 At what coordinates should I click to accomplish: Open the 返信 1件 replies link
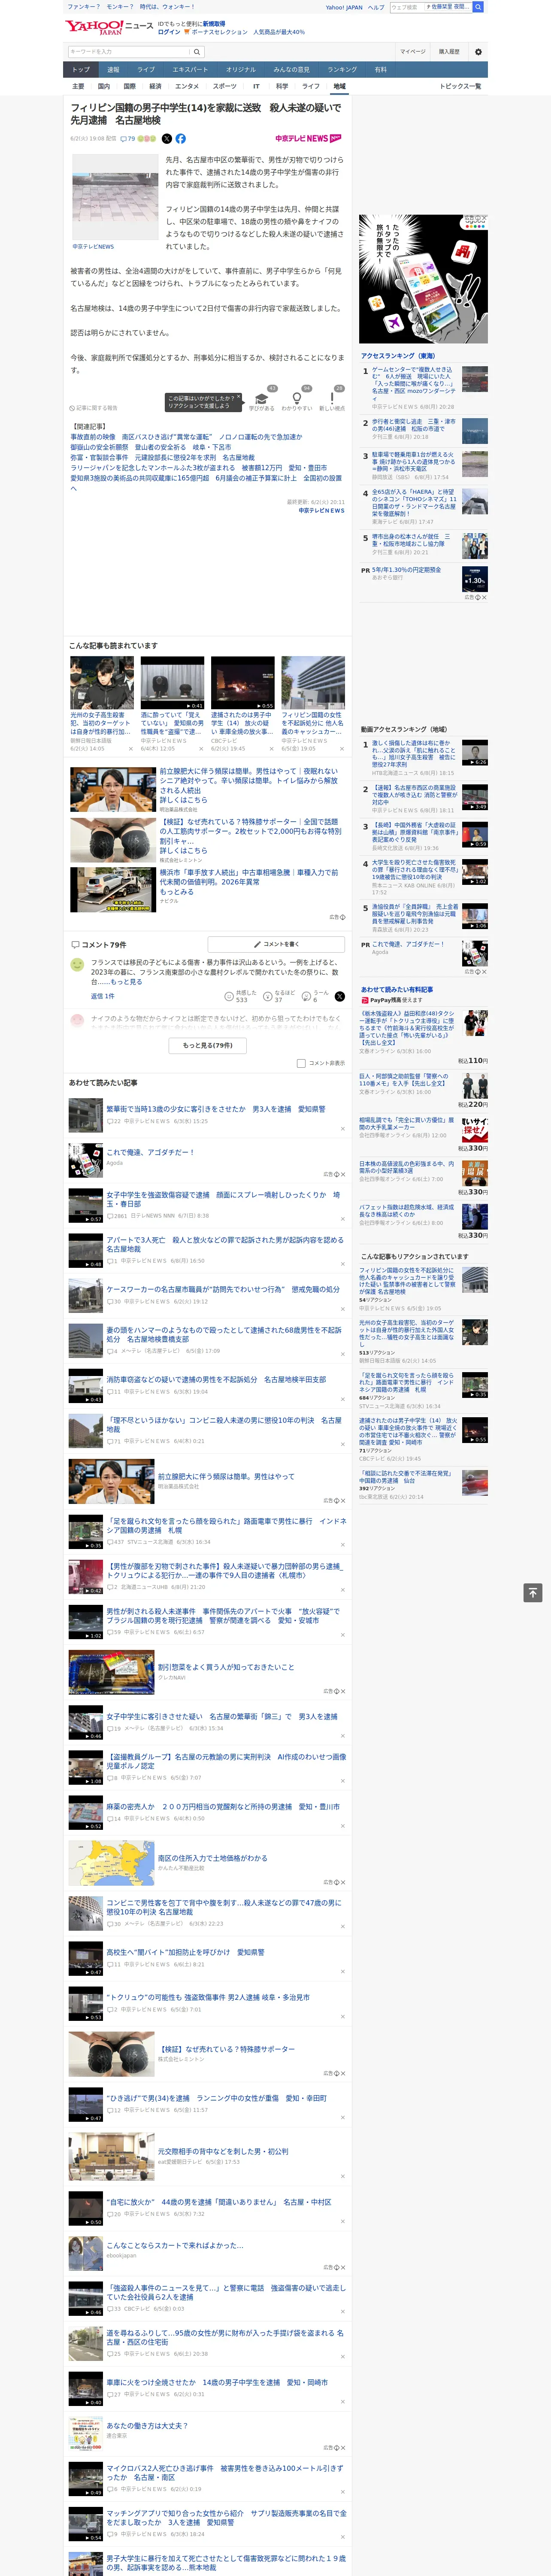pyautogui.click(x=103, y=996)
